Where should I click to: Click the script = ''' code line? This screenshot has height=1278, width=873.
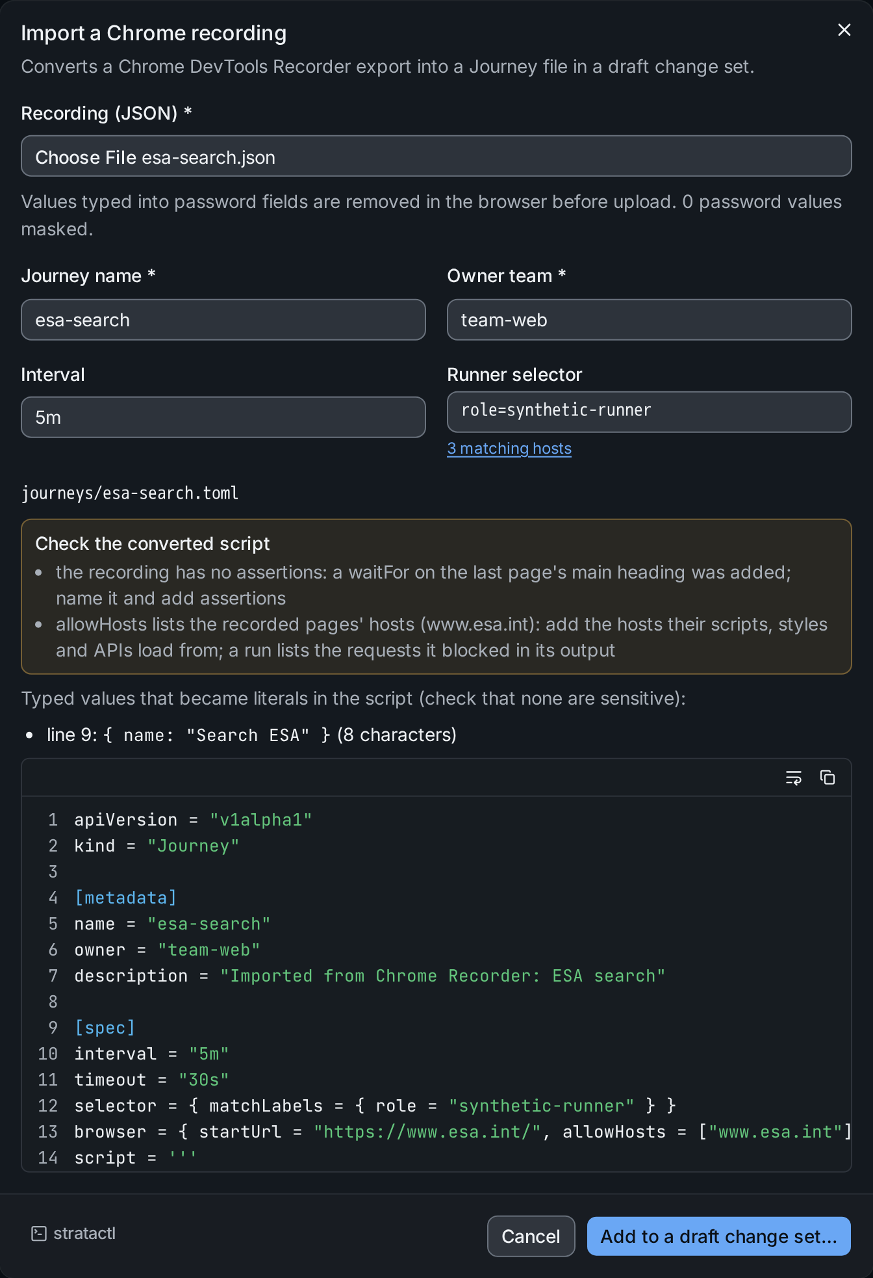[136, 1158]
